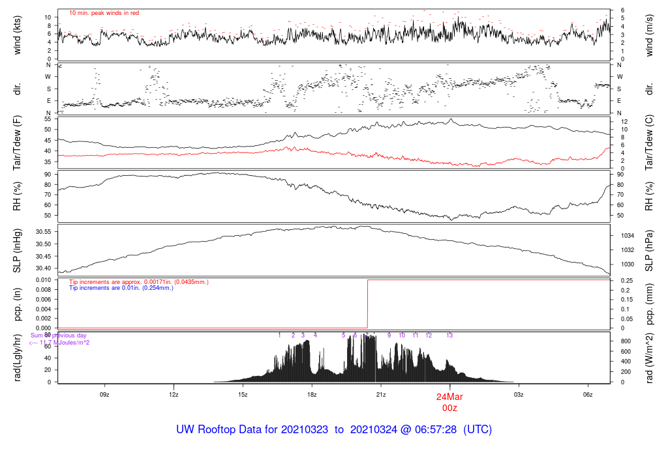Viewport: 668px width, 456px height.
Task: Click the '1034' hPa axis tick label
Action: tap(628, 236)
